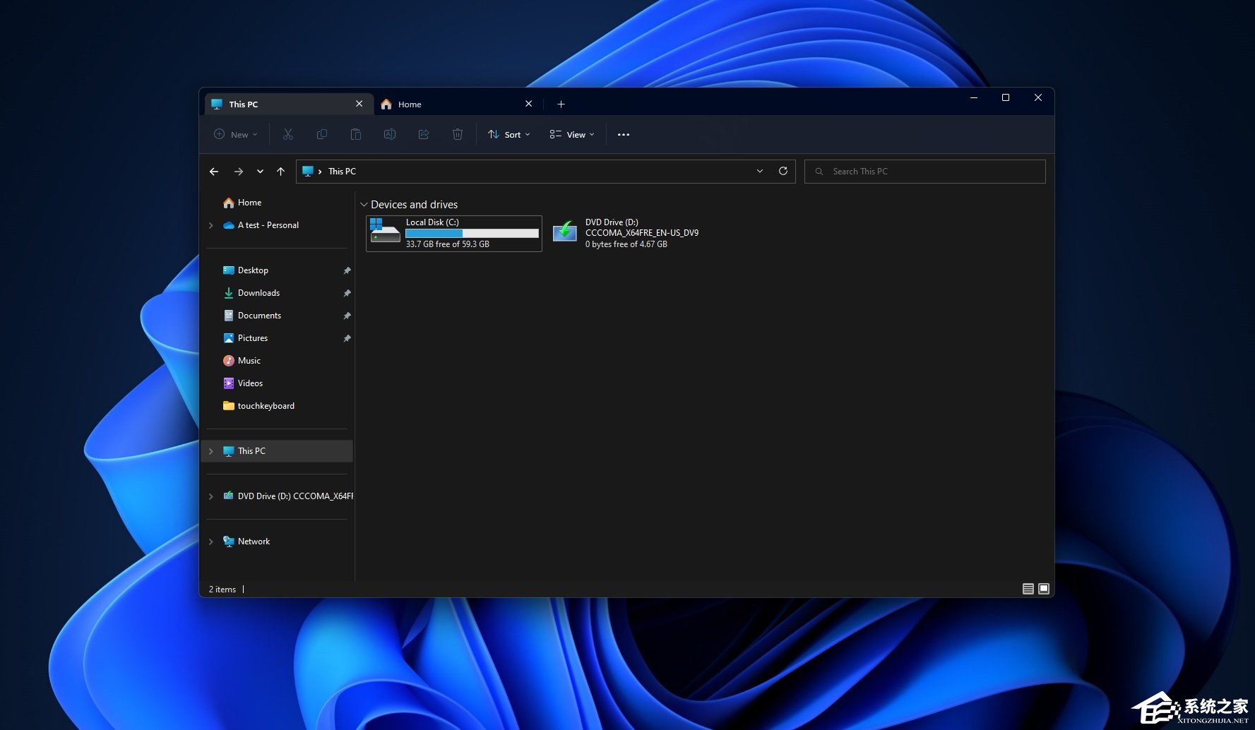This screenshot has width=1255, height=730.
Task: Switch to details view layout
Action: pyautogui.click(x=1028, y=589)
